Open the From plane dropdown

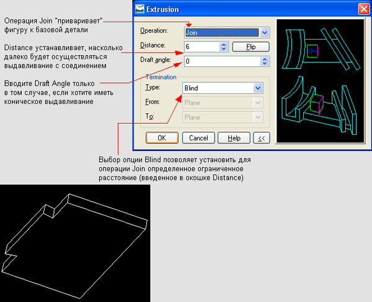pyautogui.click(x=258, y=103)
